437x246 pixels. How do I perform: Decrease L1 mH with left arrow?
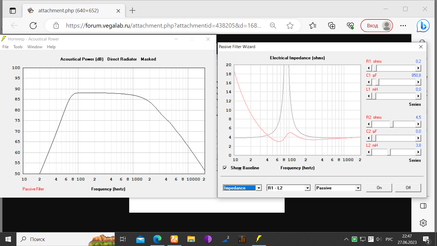[x=369, y=96]
